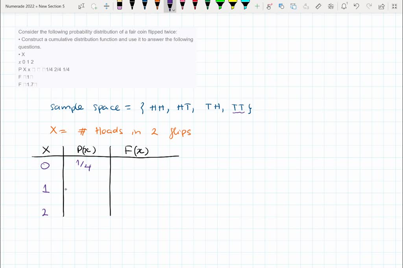Activate the Lasso Select tool
Screen dimensions: 403x268
tap(93, 6)
